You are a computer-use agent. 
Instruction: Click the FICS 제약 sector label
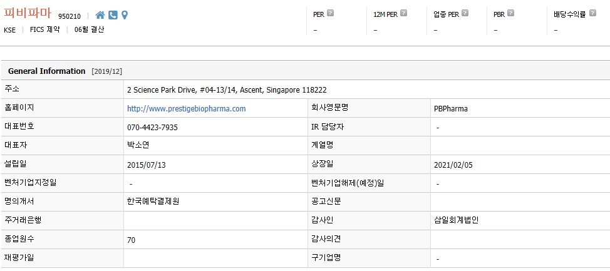(44, 29)
